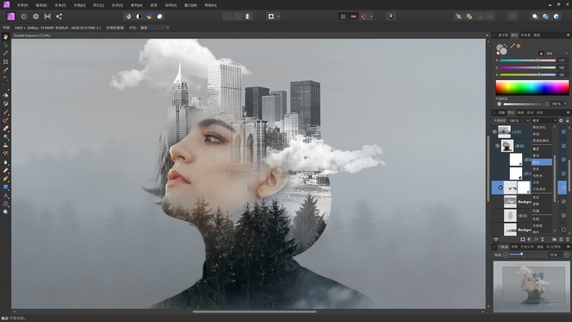The height and width of the screenshot is (322, 572).
Task: Toggle visibility checkbox of the first white mask layer
Action: 564,159
